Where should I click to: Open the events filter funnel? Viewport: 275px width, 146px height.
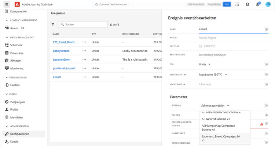click(x=53, y=24)
